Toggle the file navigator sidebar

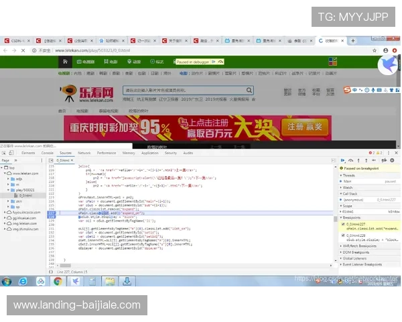[x=51, y=160]
